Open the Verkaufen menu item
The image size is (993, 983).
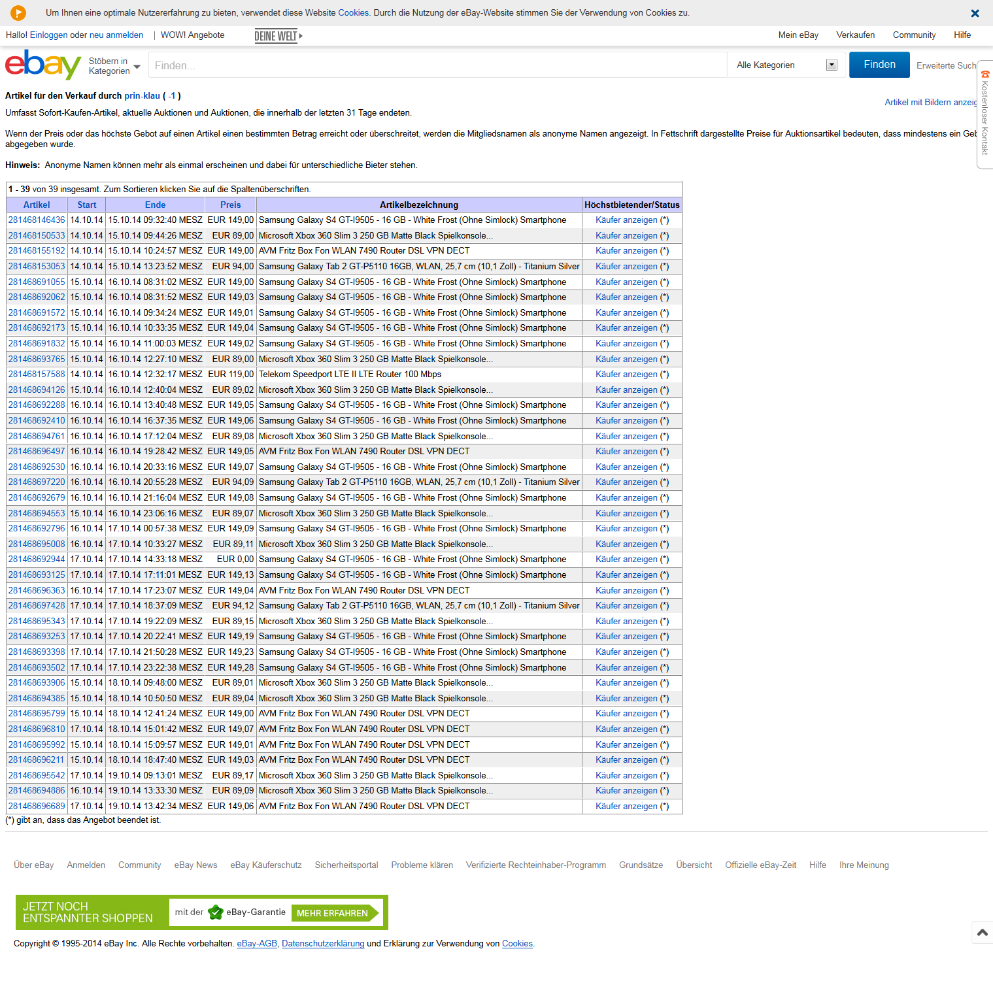tap(855, 35)
